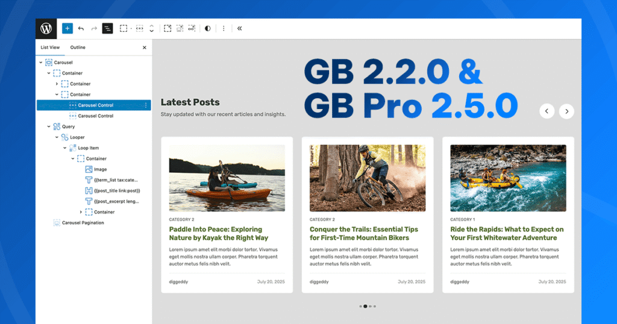The image size is (617, 324).
Task: Switch to the Outline tab
Action: (78, 47)
